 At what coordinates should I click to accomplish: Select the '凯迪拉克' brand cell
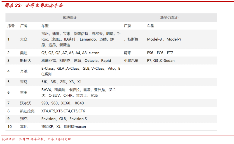[27, 111]
